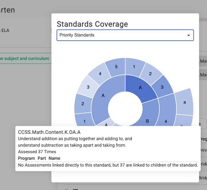
Task: Open the Priority Standards dropdown
Action: coord(121,35)
